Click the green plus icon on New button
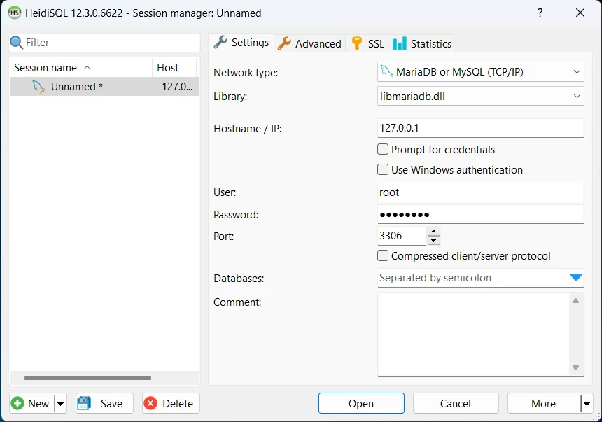602x422 pixels. 17,403
